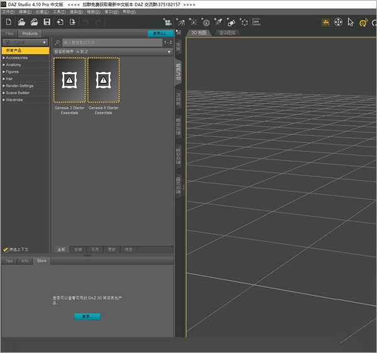Click the panel splitter handle above Store tab
The height and width of the screenshot is (353, 377).
[x=87, y=256]
